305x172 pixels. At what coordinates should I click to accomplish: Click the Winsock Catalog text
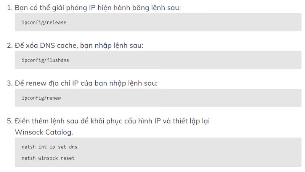pos(43,132)
